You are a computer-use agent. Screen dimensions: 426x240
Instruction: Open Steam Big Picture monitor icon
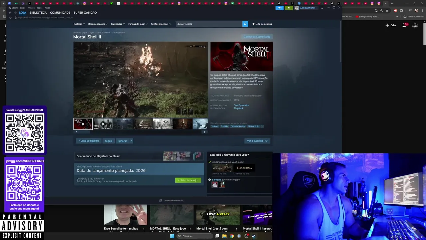322,8
